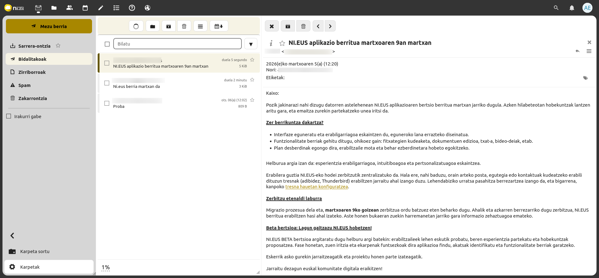Star the NI.EUS aplikazio berritua message header
Screen dimensions: 599x278
[x=282, y=43]
